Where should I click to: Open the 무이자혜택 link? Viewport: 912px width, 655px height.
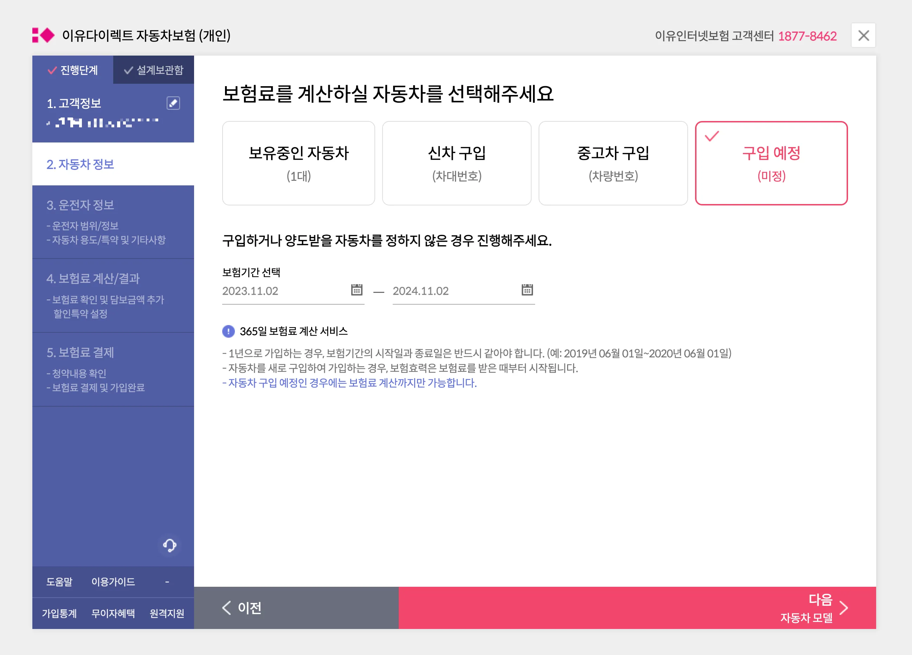(x=114, y=613)
